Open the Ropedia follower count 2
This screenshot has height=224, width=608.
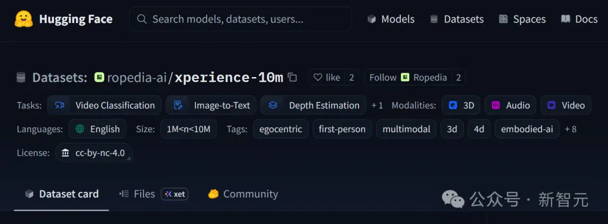click(458, 78)
